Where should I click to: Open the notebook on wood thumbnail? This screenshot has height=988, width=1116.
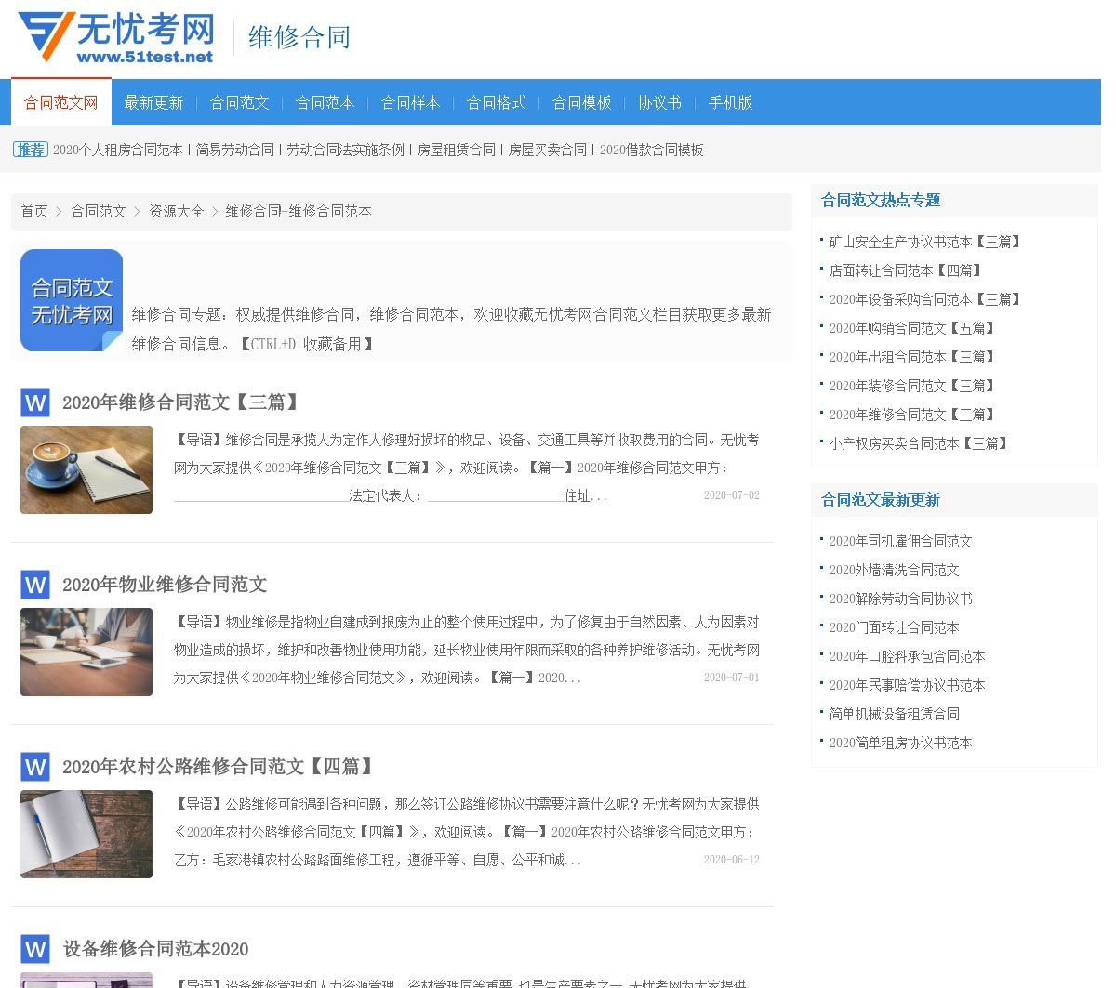pyautogui.click(x=86, y=834)
